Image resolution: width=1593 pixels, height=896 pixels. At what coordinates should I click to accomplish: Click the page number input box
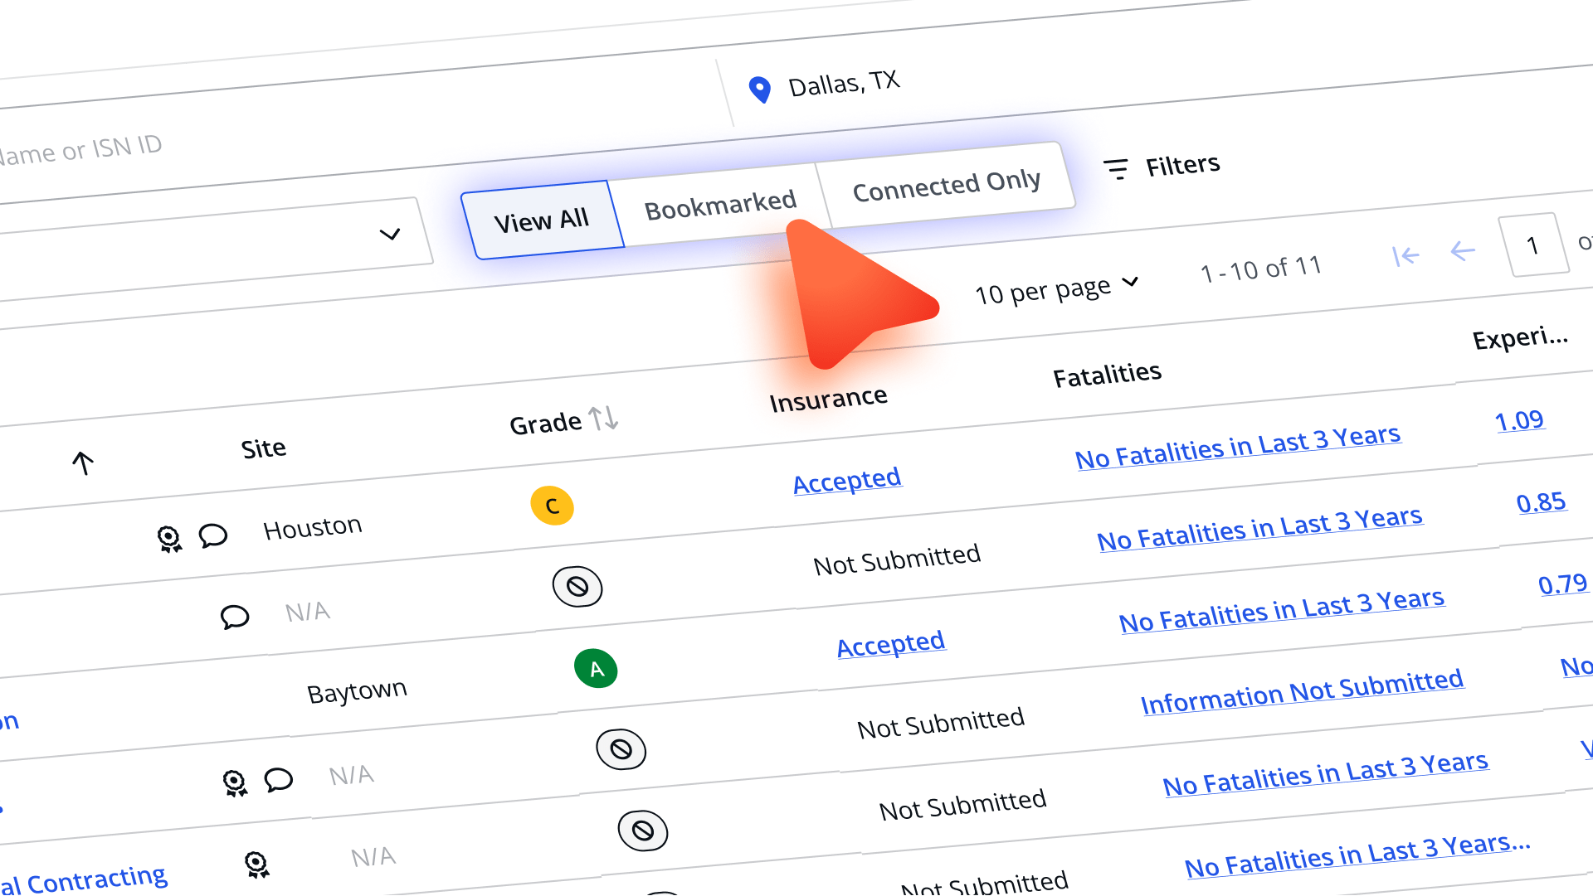1533,245
